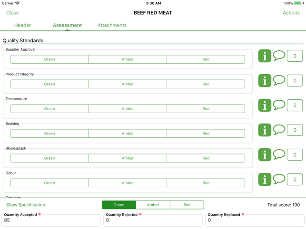Tap the Quantity Accepted field
The width and height of the screenshot is (306, 229).
tap(51, 220)
